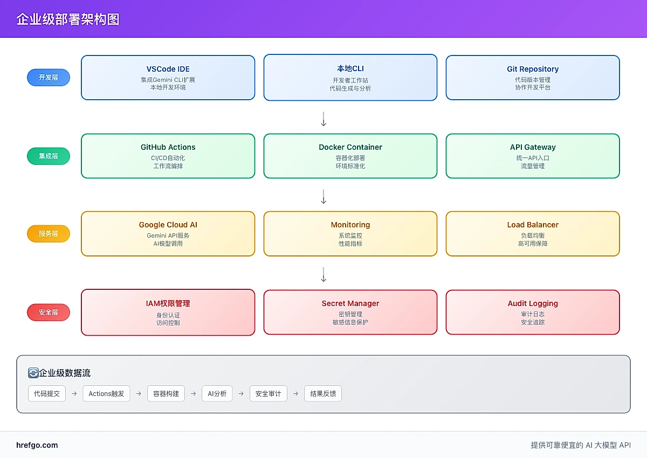
Task: Click the 集成层 layer pill
Action: pos(49,156)
